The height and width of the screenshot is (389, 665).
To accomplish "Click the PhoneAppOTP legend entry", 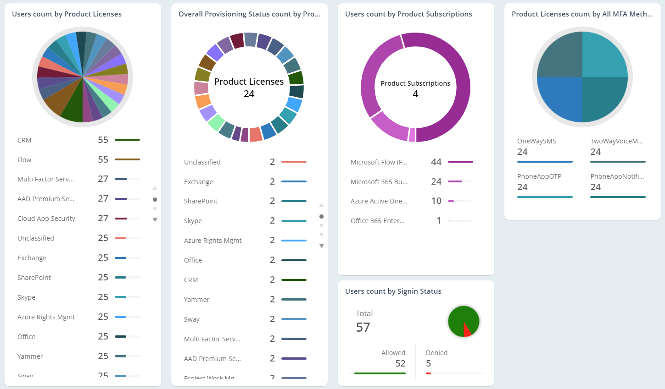I will coord(544,183).
